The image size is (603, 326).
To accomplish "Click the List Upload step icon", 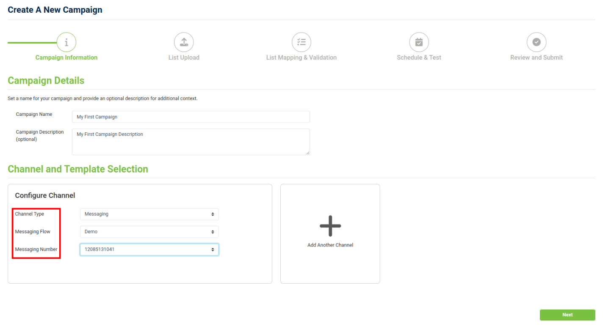I will click(x=184, y=42).
